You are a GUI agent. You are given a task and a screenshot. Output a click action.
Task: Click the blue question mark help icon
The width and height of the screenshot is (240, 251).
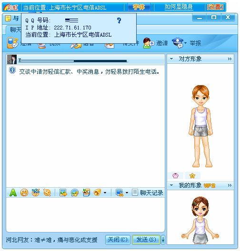click(119, 20)
